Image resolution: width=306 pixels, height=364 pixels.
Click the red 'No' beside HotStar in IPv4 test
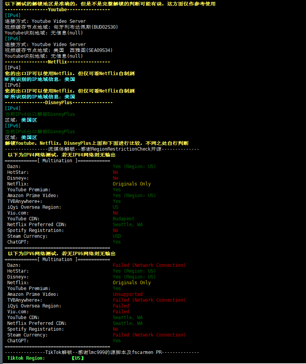[116, 172]
